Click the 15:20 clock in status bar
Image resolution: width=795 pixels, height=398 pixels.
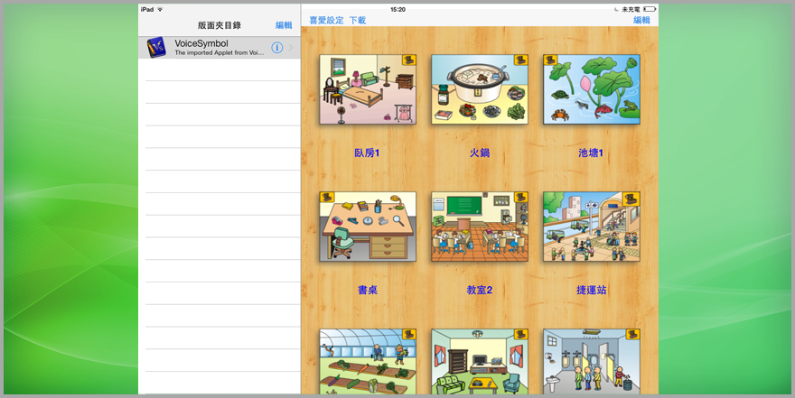(398, 9)
